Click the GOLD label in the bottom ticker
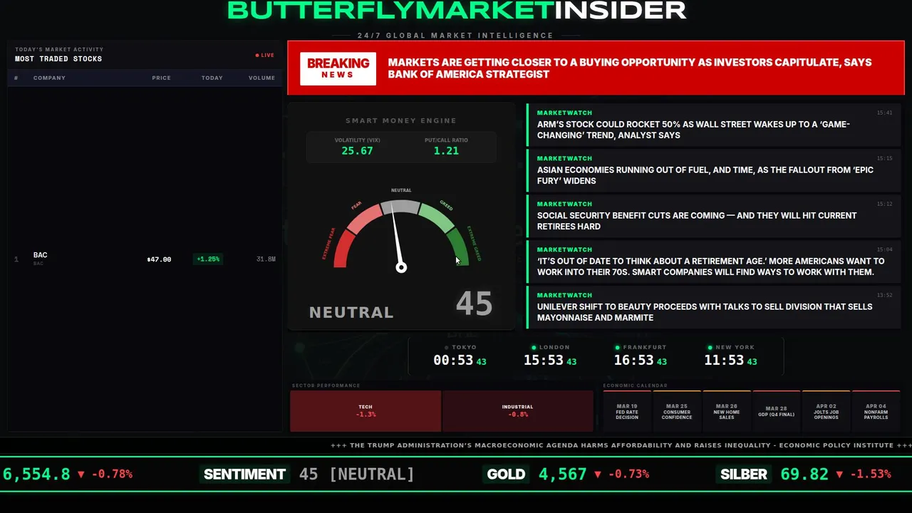The image size is (912, 513). click(x=506, y=474)
